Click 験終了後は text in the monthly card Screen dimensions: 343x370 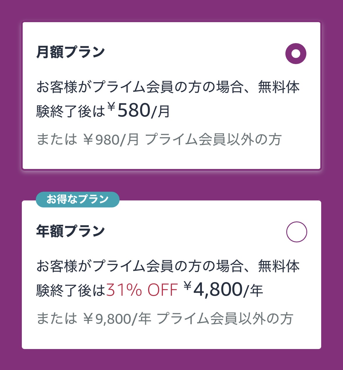(x=70, y=112)
